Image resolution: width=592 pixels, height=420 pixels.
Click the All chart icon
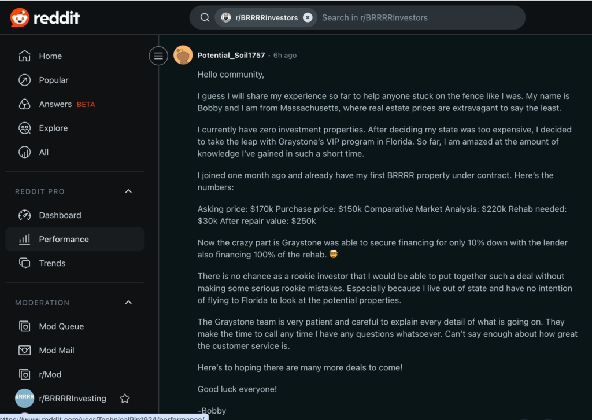click(x=24, y=152)
